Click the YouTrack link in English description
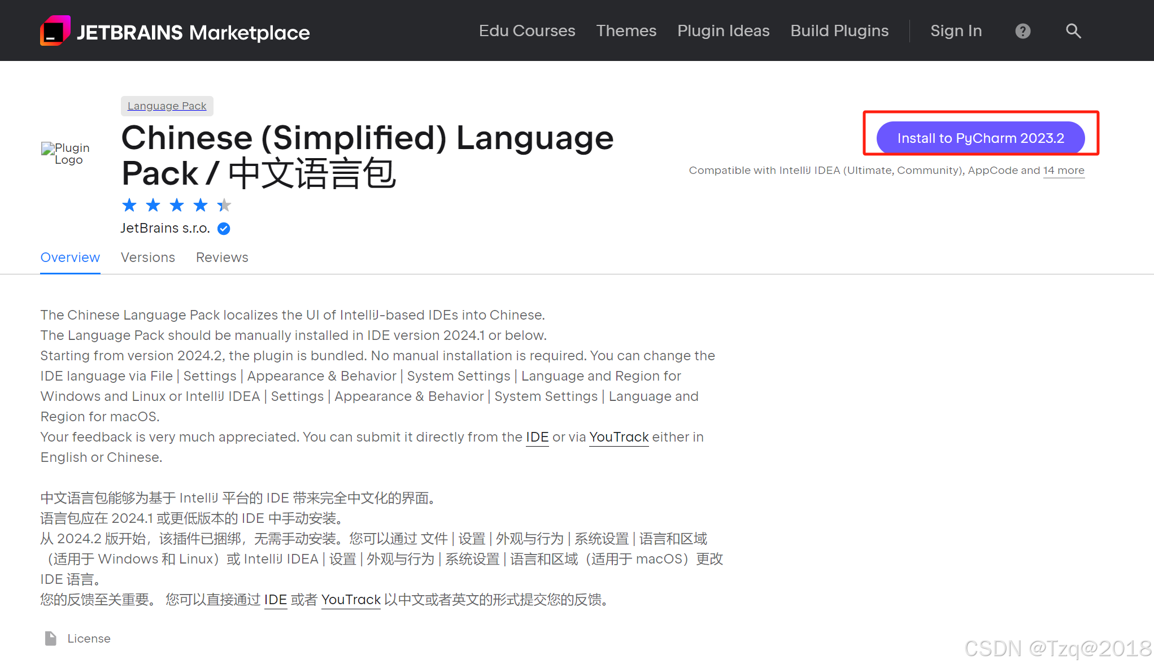 click(x=619, y=437)
